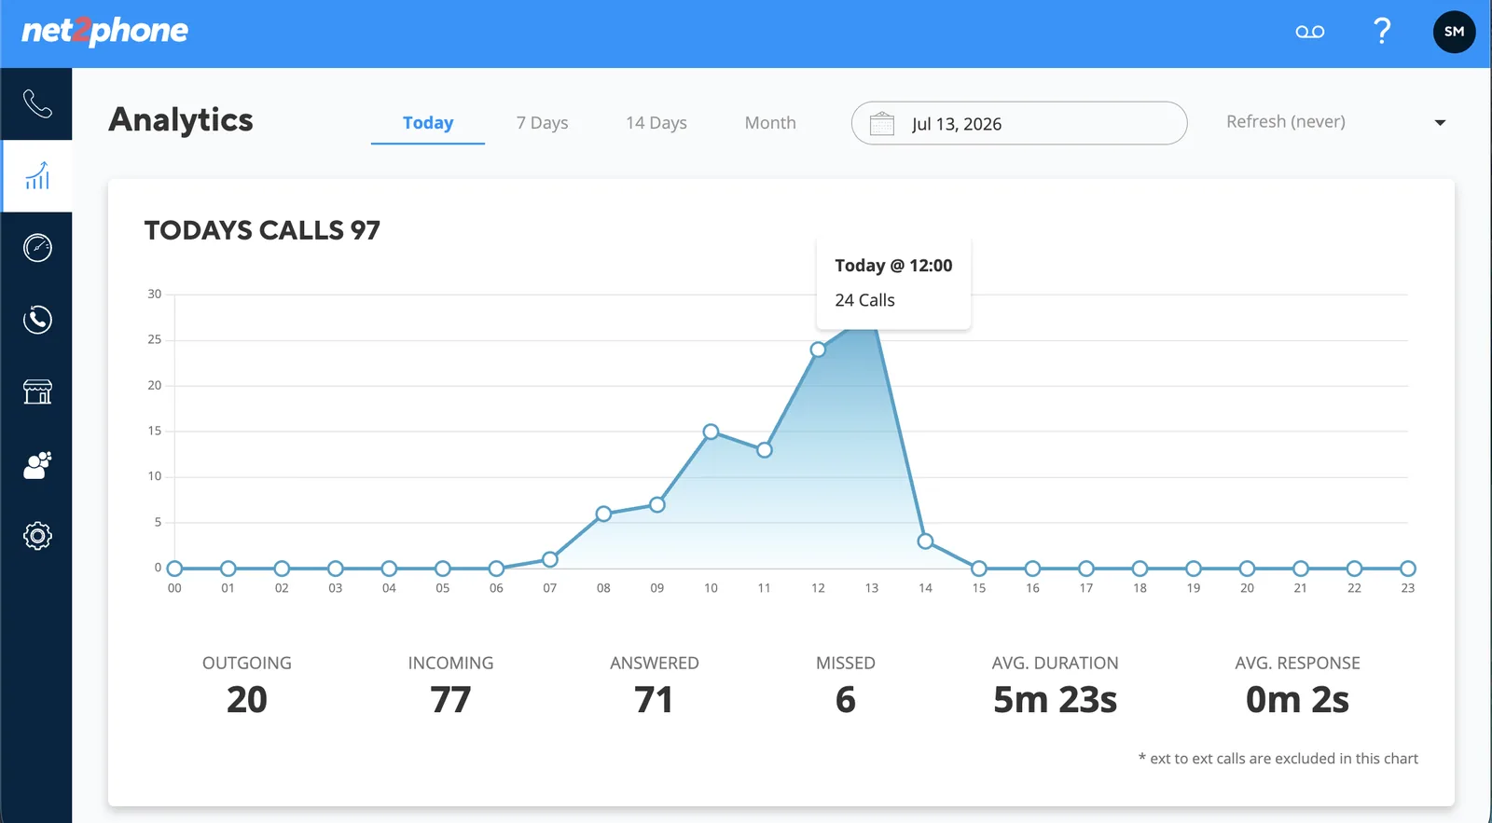The width and height of the screenshot is (1492, 823).
Task: Switch to the Month tab
Action: 770,123
